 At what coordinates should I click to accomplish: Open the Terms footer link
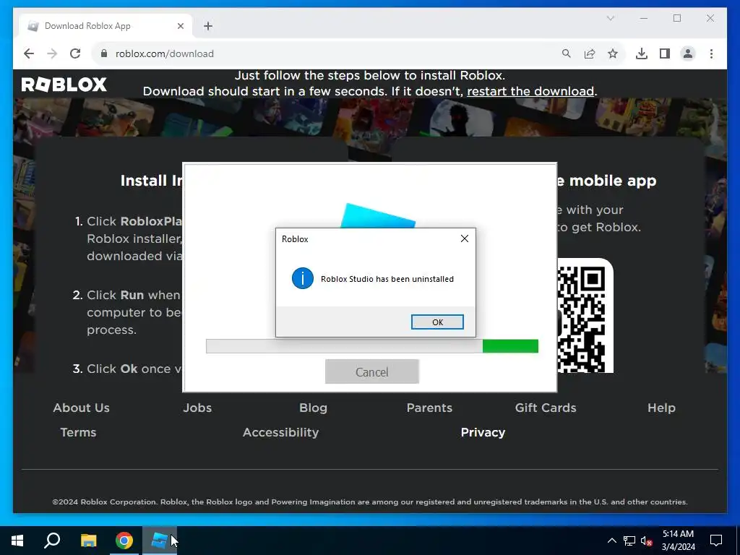click(x=78, y=432)
